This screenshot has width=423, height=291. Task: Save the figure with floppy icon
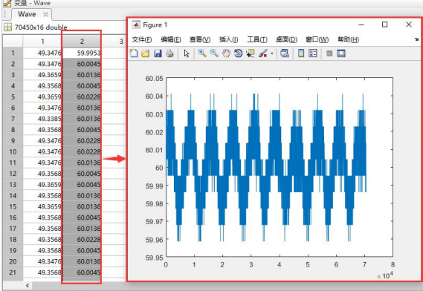pos(158,53)
